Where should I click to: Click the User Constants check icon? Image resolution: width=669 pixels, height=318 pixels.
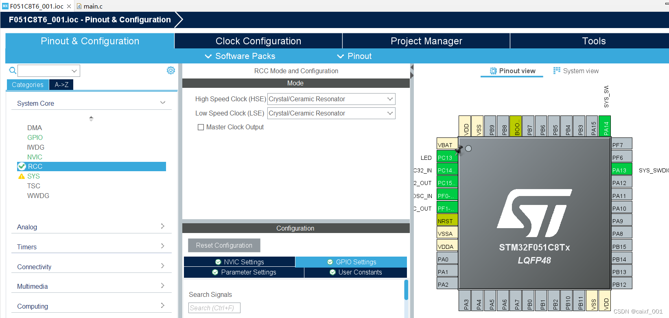[x=332, y=272]
